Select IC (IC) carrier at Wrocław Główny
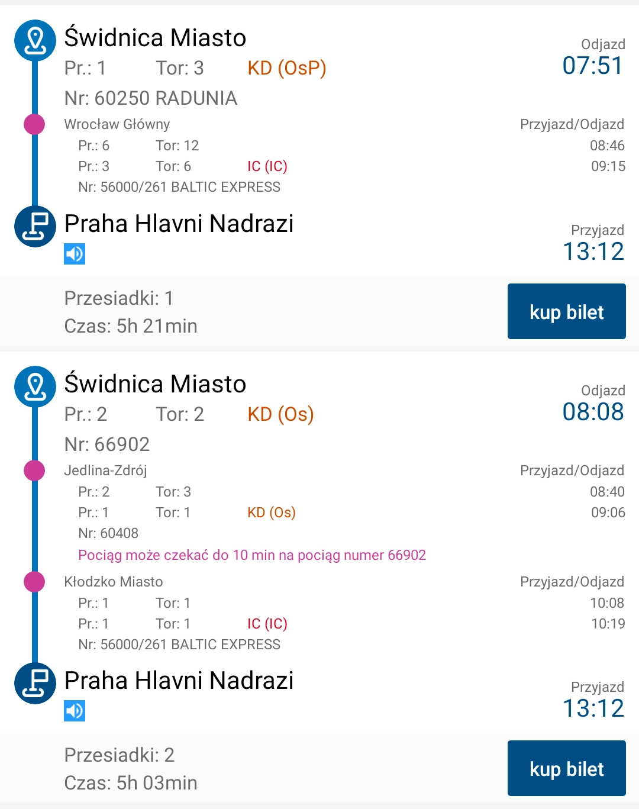 [x=267, y=166]
